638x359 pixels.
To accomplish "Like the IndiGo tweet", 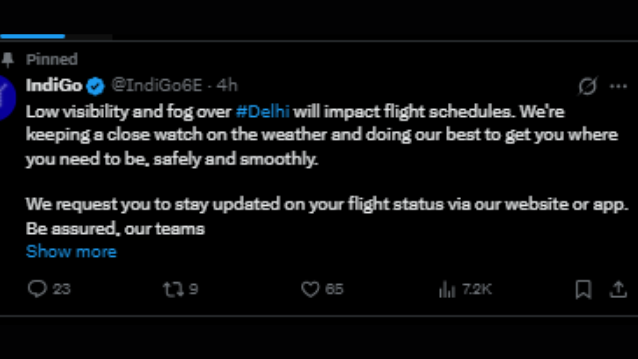I will pos(310,289).
